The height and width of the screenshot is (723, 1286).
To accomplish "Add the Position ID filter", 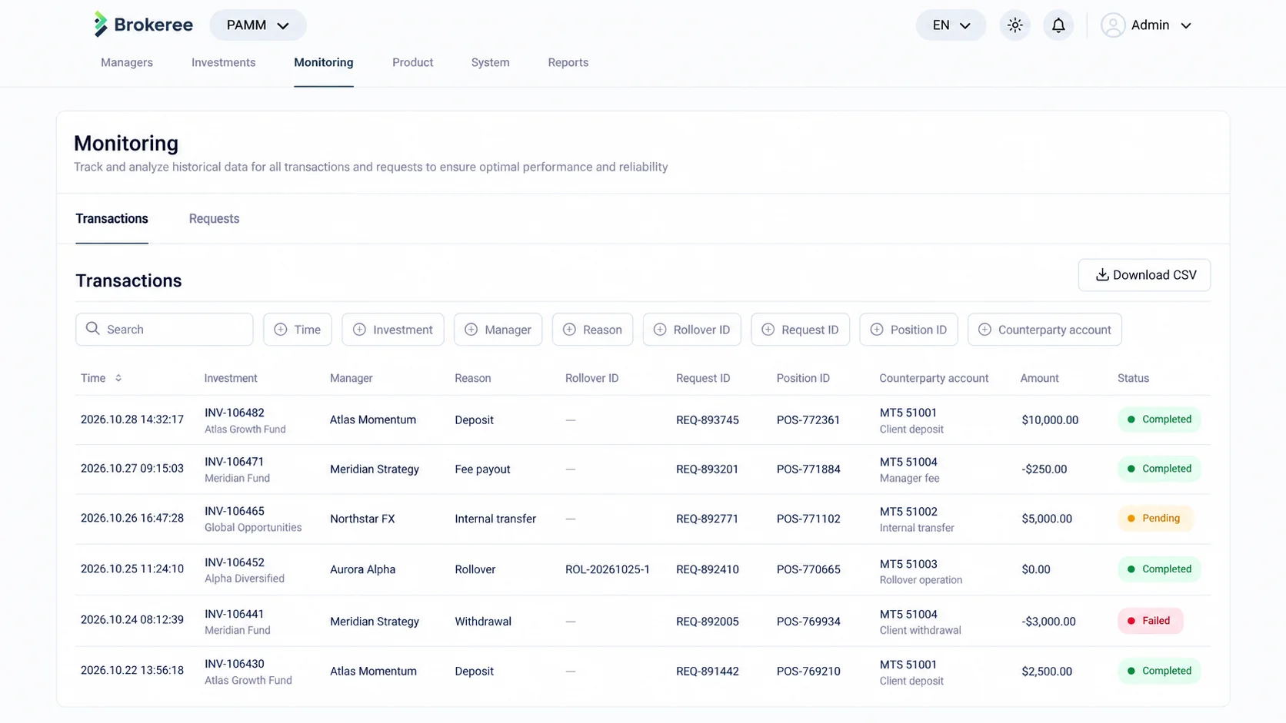I will [908, 330].
